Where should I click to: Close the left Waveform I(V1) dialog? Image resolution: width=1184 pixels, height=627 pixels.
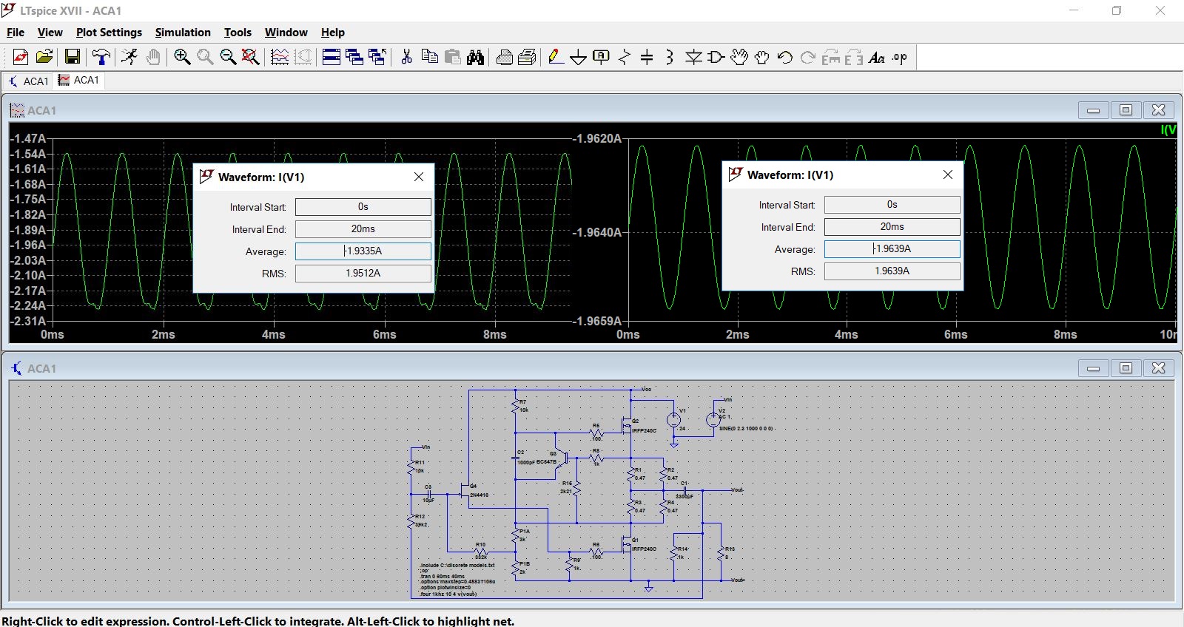(x=419, y=177)
